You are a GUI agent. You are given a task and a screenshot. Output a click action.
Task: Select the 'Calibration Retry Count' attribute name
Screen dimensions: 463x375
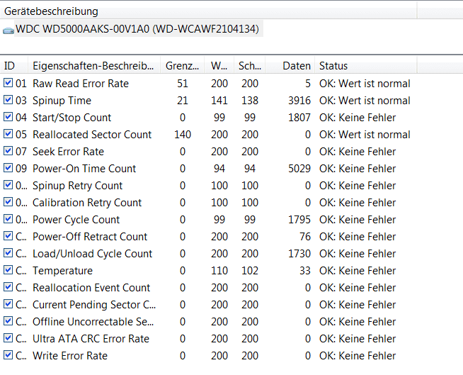(x=87, y=203)
